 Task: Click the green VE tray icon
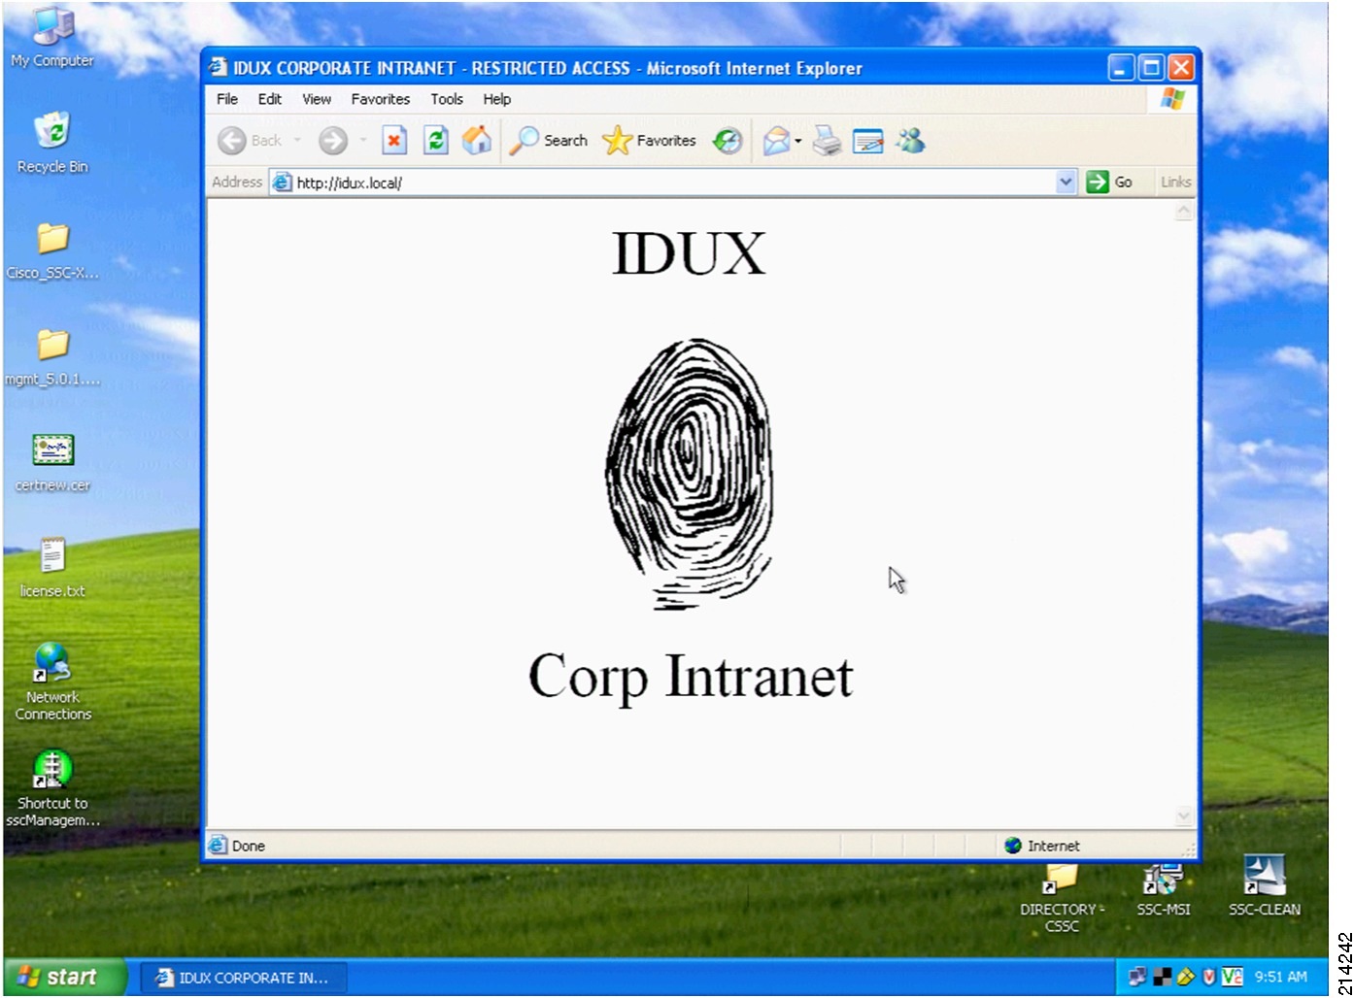point(1232,978)
